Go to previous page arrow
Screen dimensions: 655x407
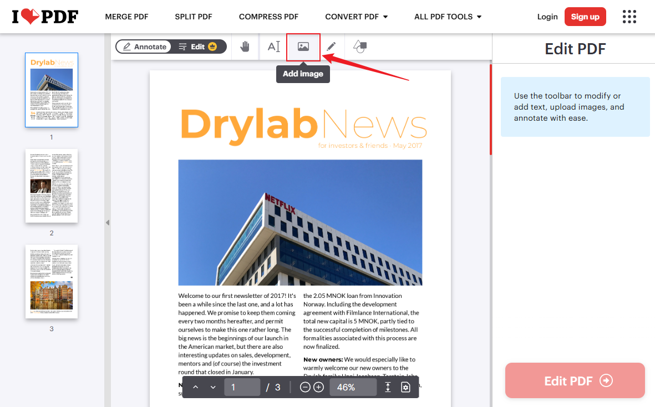click(195, 388)
